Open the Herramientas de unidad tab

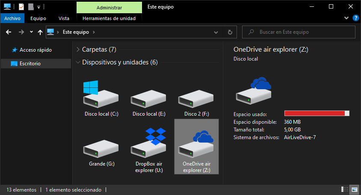[109, 18]
